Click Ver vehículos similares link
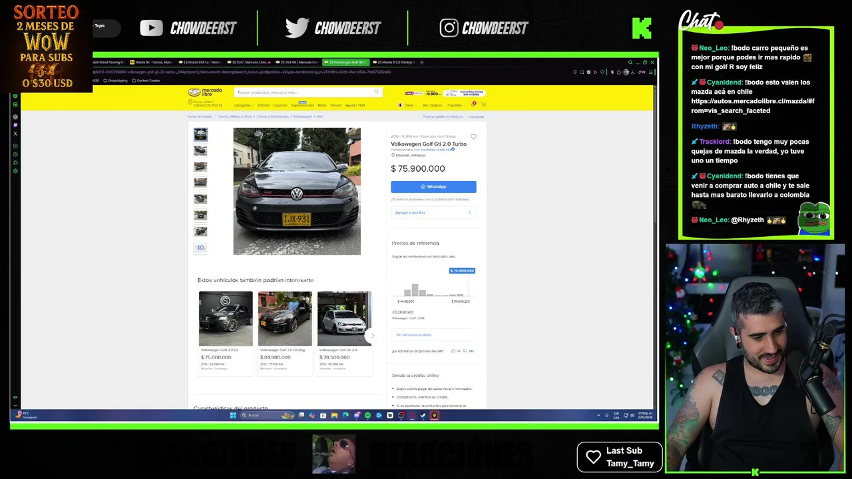852x479 pixels. [x=413, y=335]
